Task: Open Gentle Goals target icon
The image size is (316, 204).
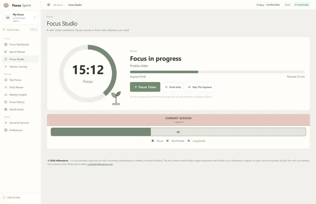Action: [x=6, y=110]
